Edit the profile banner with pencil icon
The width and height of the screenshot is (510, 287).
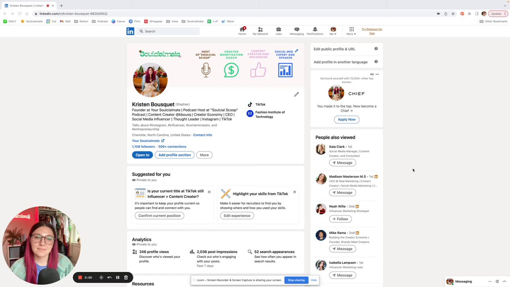[296, 51]
